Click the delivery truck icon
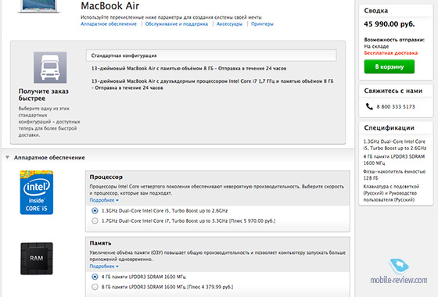The image size is (438, 297). tap(50, 67)
